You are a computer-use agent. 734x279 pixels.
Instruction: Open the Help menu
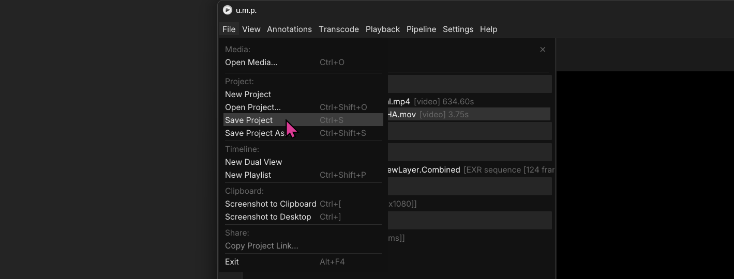(488, 29)
